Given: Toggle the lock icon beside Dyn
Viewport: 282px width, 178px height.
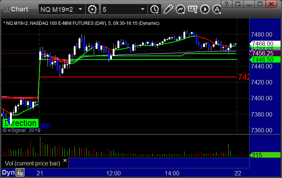Looking at the screenshot, I should 20,172.
